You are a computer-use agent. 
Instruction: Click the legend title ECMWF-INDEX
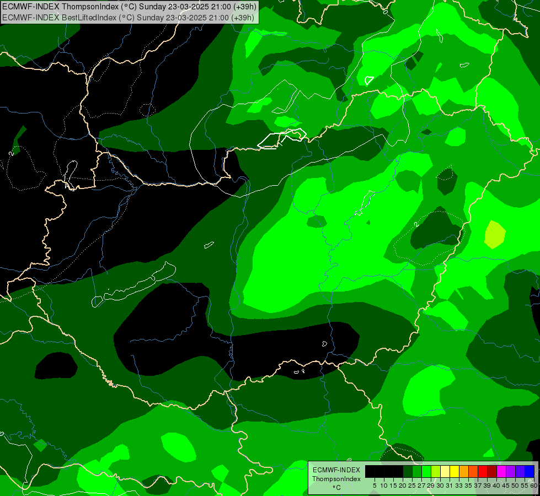pos(336,470)
